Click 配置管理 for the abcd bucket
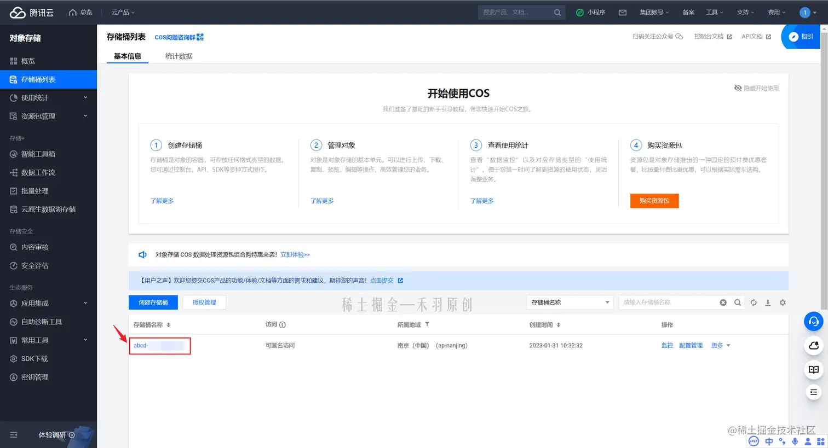The width and height of the screenshot is (828, 448). tap(691, 346)
